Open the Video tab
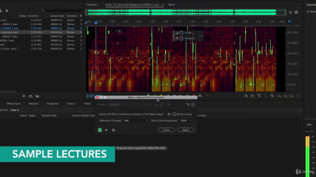The width and height of the screenshot is (316, 177). click(87, 104)
